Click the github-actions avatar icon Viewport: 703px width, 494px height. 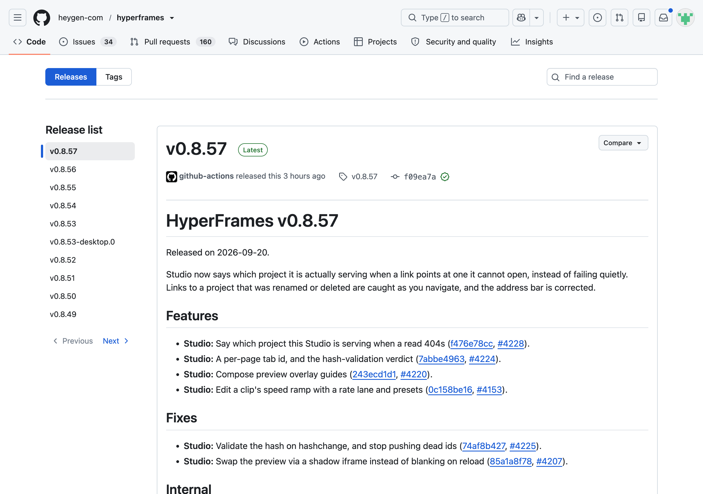pyautogui.click(x=171, y=176)
